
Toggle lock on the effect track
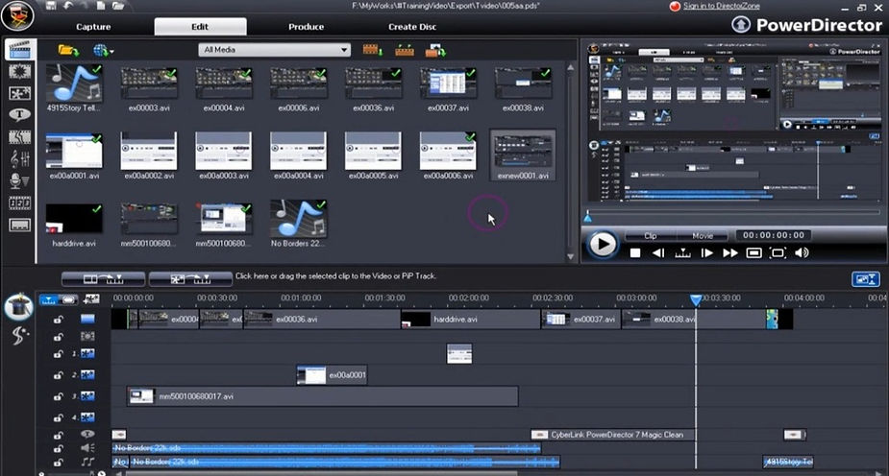(58, 337)
